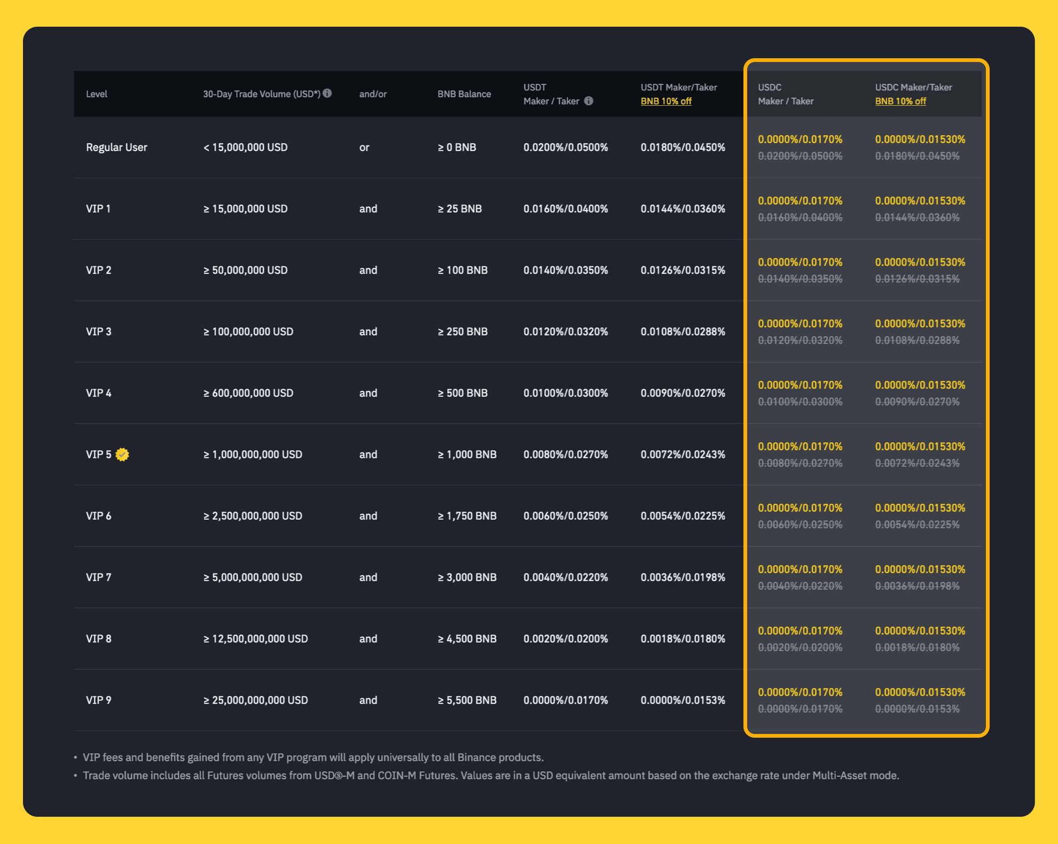This screenshot has width=1058, height=844.
Task: Click VIP 6 BNB balance ≥ 1,750 BNB
Action: click(x=467, y=516)
